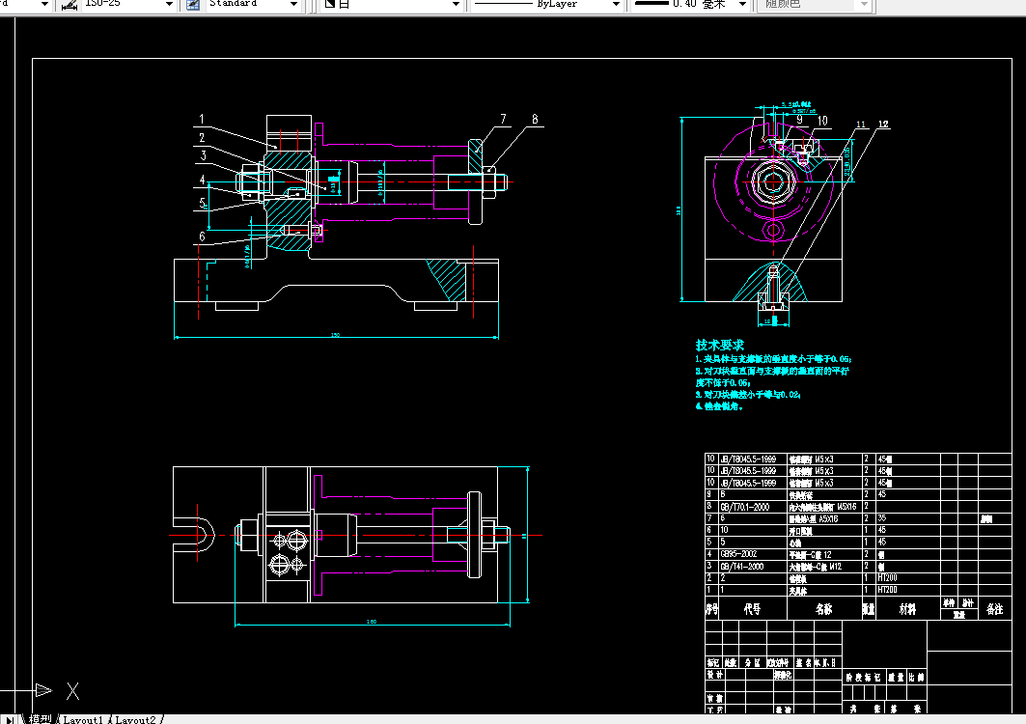Select balloon number 6 in the front view
This screenshot has height=724, width=1026.
coord(202,237)
